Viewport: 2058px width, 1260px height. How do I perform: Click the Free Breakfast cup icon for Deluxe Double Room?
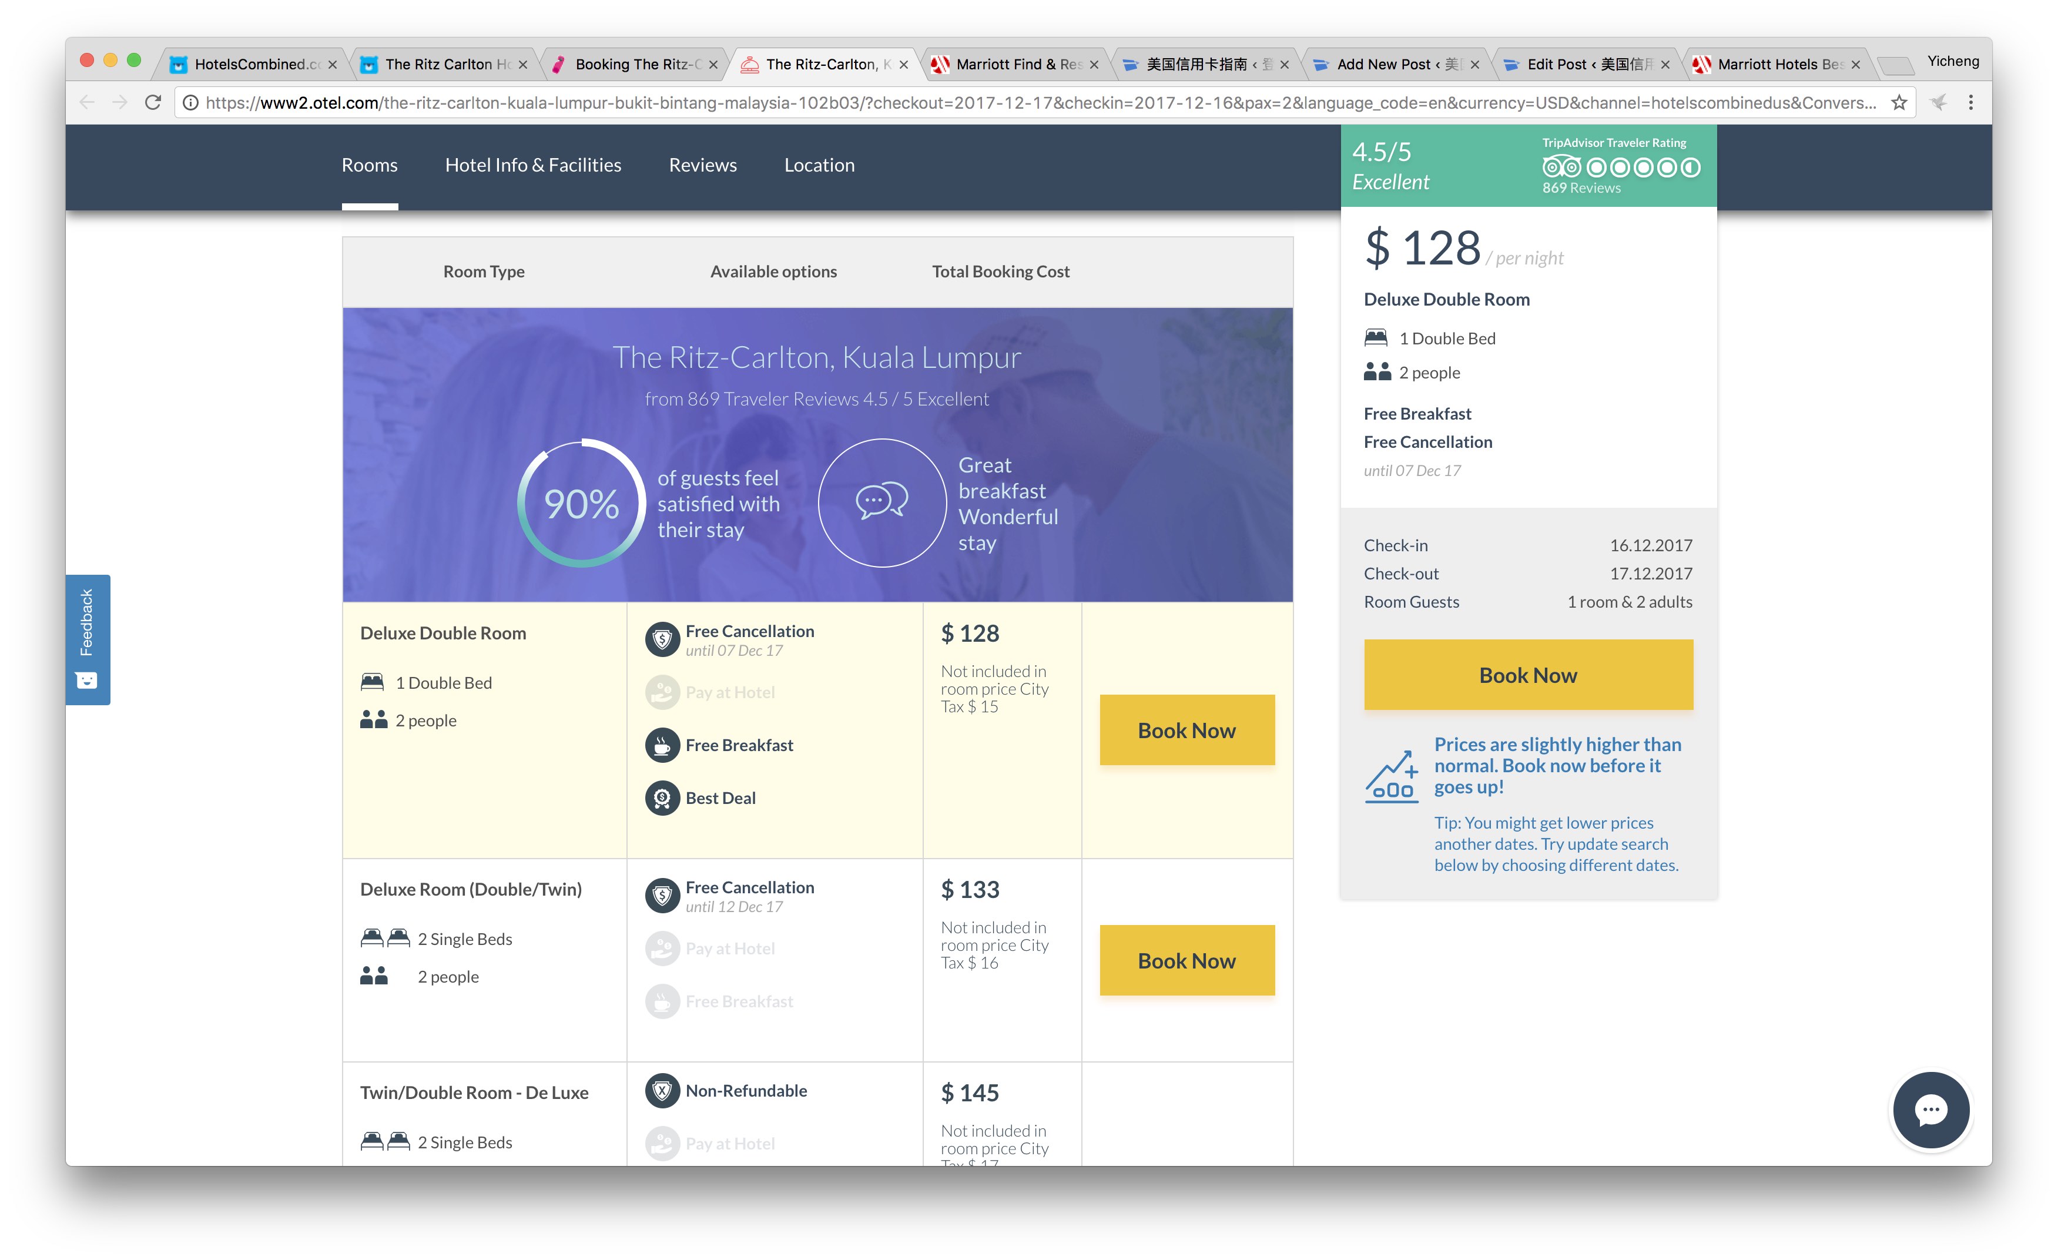click(662, 745)
